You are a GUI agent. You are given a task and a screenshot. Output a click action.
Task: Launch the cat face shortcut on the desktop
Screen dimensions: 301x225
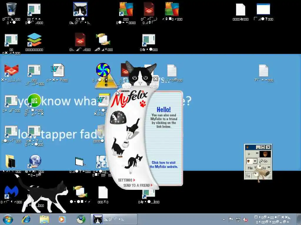[x=80, y=9]
